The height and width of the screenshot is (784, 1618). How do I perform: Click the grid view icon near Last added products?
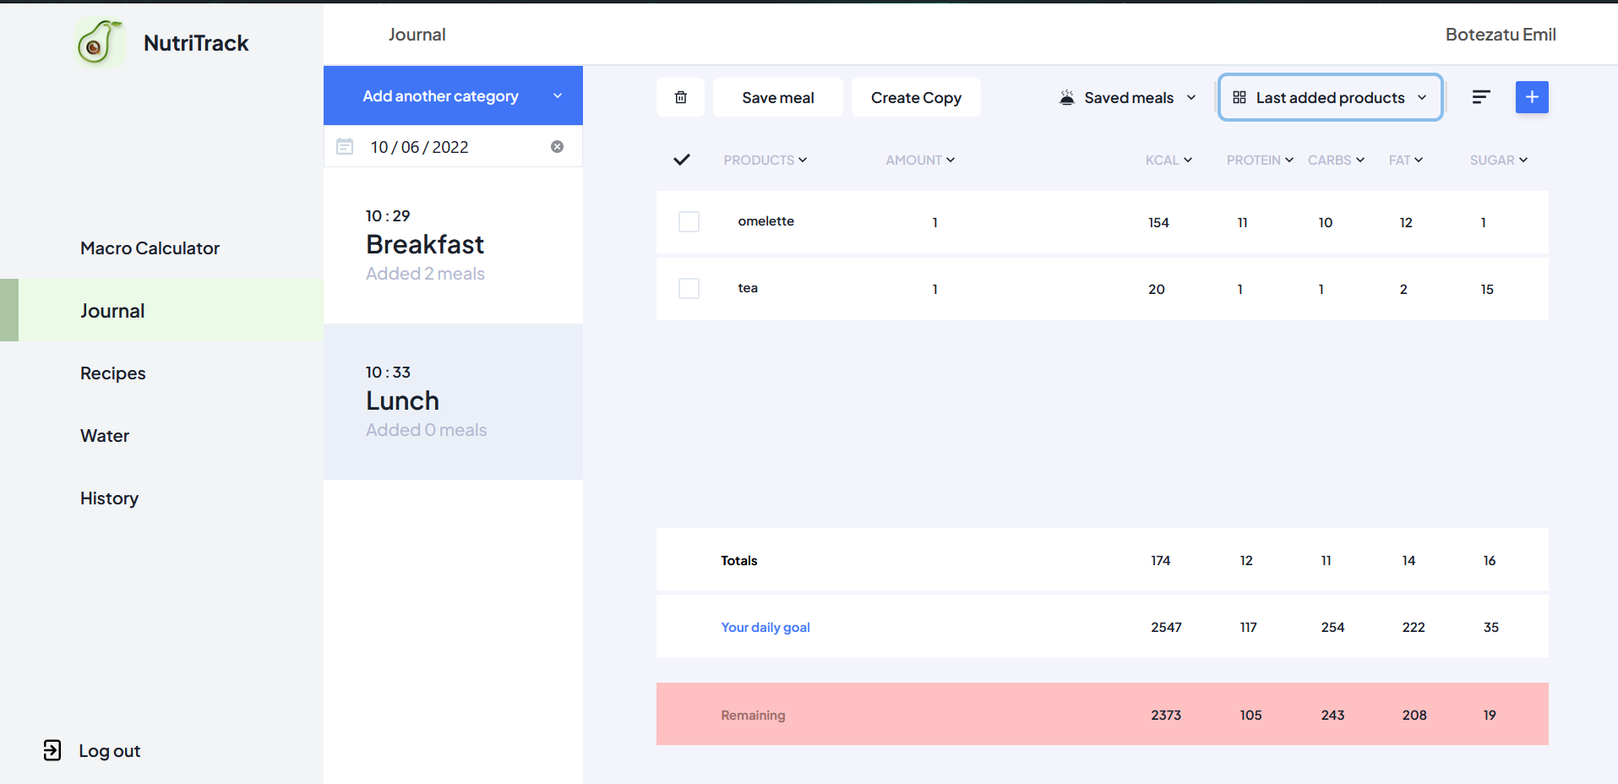coord(1239,96)
